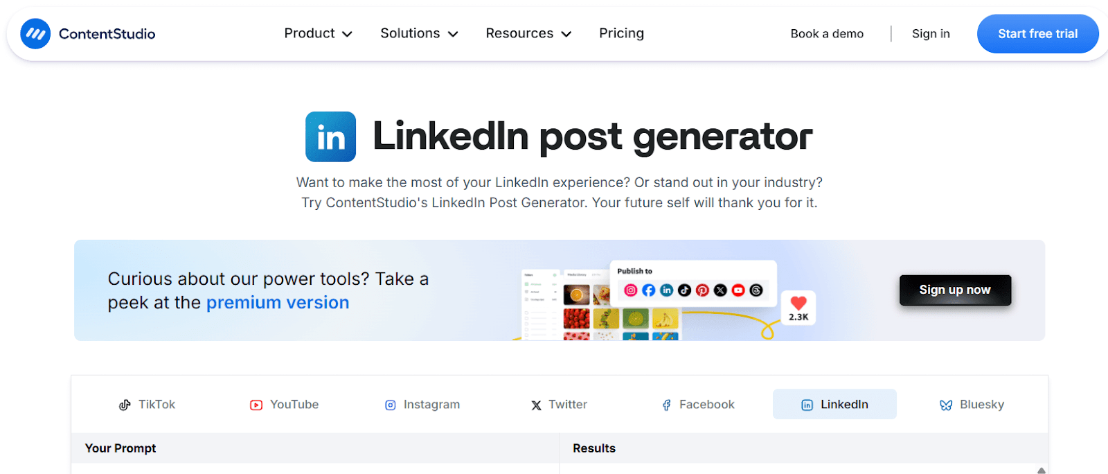1108x474 pixels.
Task: Expand the Solutions dropdown
Action: [x=418, y=33]
